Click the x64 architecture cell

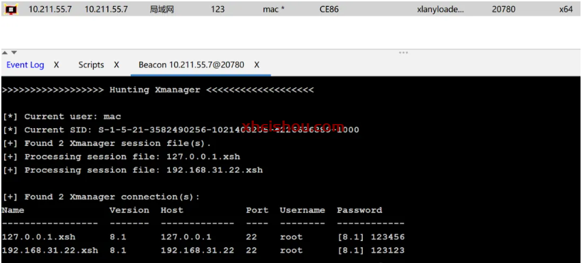(566, 10)
